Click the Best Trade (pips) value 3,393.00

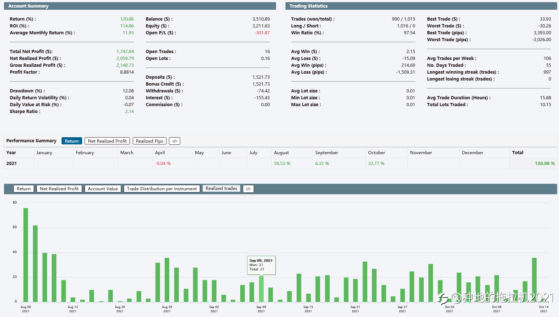tap(542, 33)
